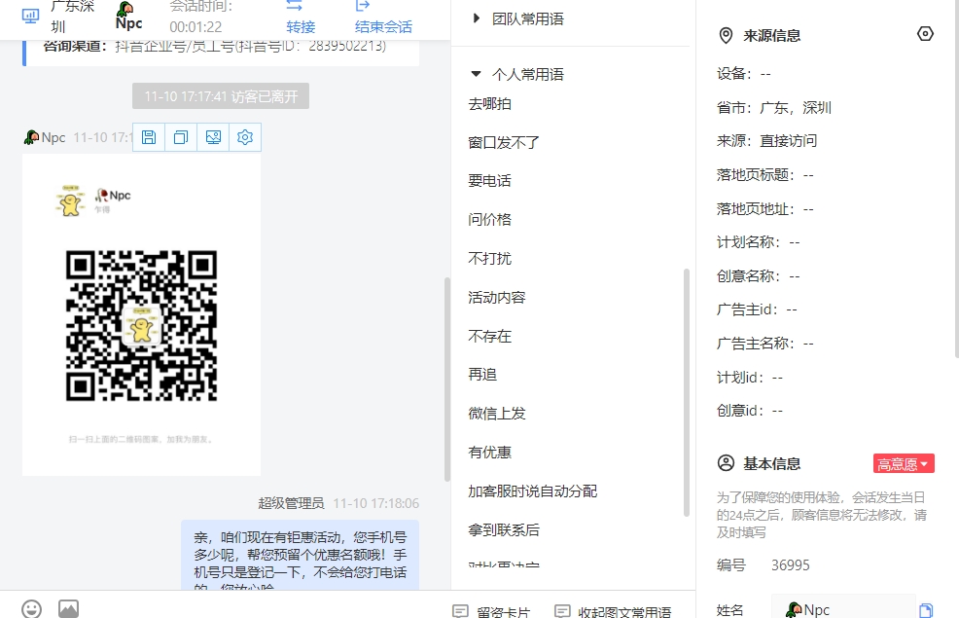Click the copy icon beside 姓名 field
This screenshot has height=618, width=959.
point(926,610)
